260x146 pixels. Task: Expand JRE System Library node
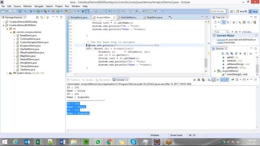[x=7, y=73]
